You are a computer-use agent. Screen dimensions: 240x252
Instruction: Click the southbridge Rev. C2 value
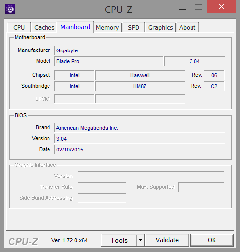(214, 86)
